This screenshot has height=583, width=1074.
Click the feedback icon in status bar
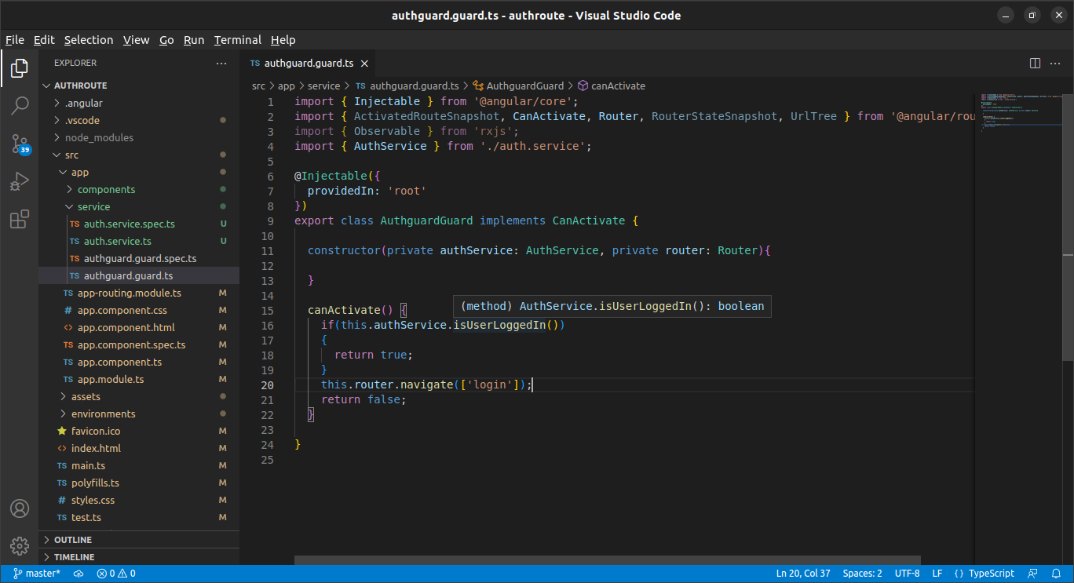tap(1033, 574)
